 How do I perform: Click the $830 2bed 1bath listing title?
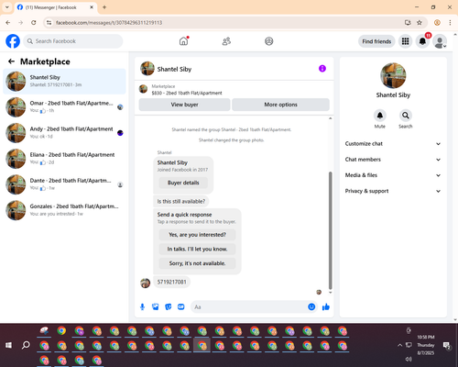[x=187, y=93]
